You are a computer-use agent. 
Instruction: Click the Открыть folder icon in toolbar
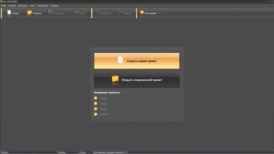pyautogui.click(x=30, y=13)
